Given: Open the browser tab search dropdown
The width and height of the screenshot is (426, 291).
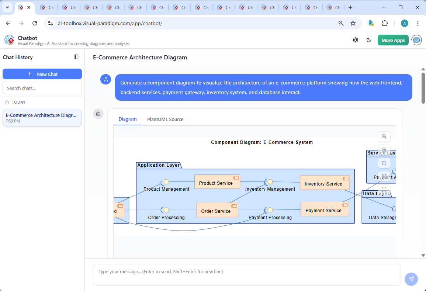Looking at the screenshot, I should pyautogui.click(x=7, y=7).
